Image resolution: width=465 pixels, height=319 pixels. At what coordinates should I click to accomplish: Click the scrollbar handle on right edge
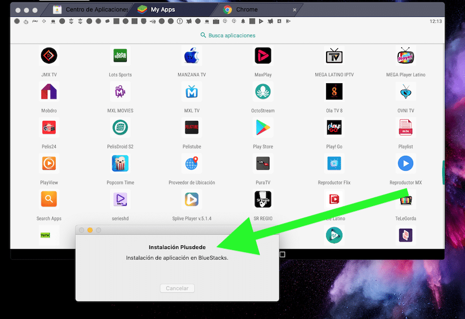coord(443,172)
